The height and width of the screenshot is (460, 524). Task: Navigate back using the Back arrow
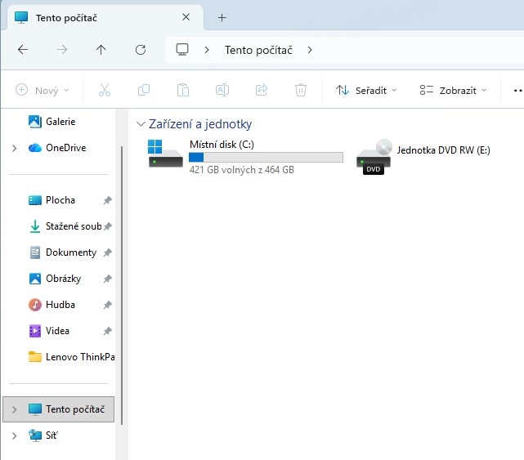[23, 50]
